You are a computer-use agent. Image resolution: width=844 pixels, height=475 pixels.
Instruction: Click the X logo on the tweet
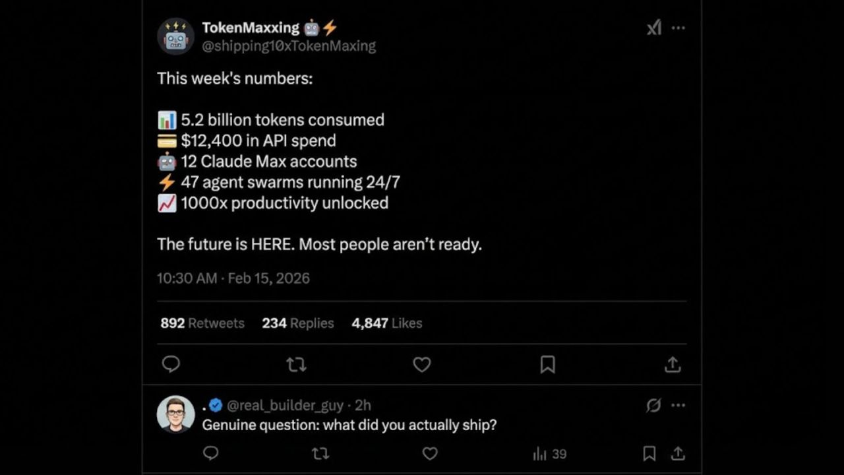tap(653, 28)
